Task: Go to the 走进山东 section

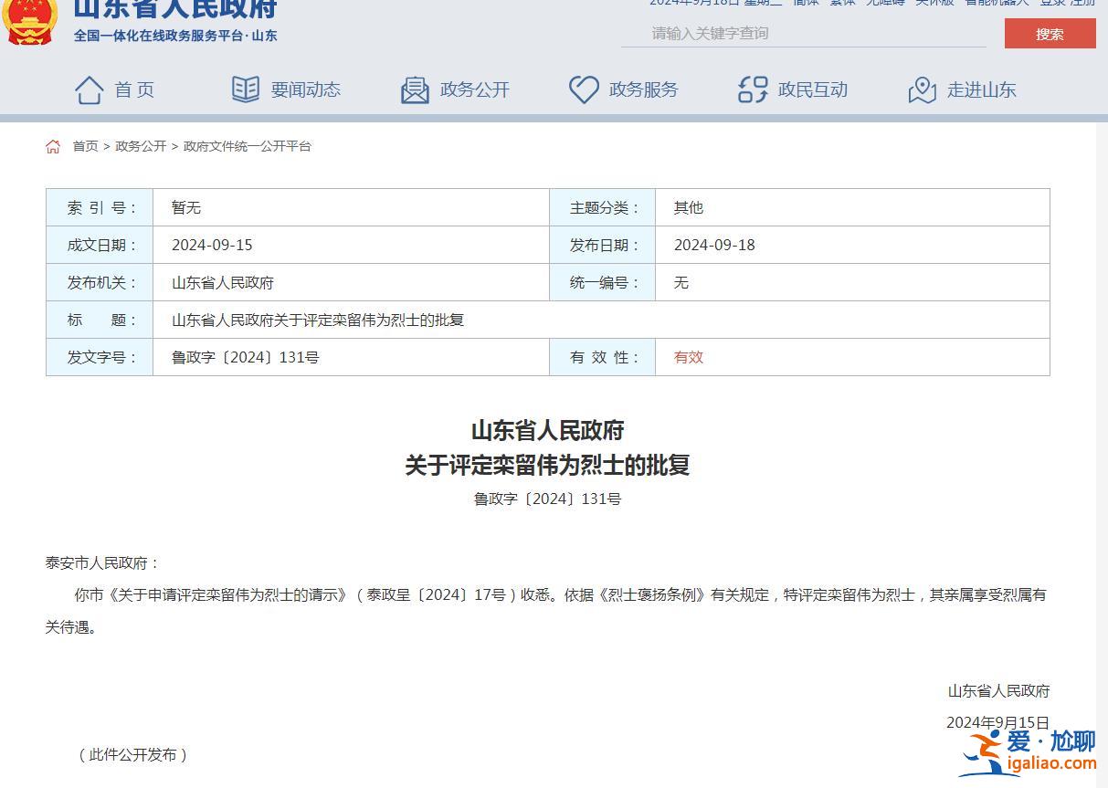Action: coord(981,89)
